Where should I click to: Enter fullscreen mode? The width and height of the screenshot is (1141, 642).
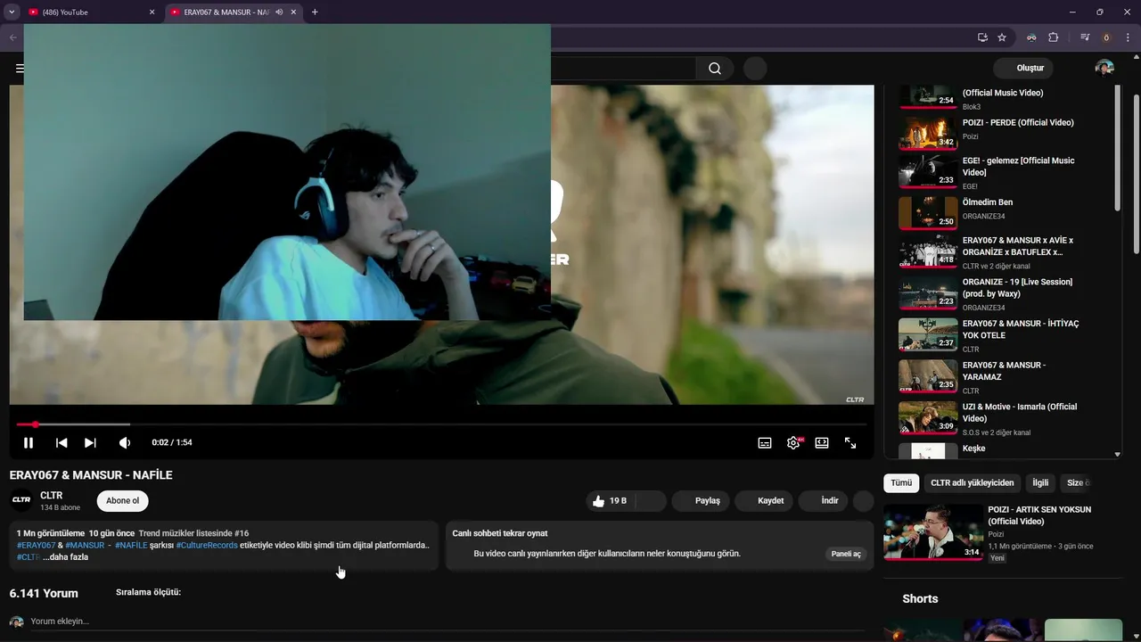pos(850,442)
